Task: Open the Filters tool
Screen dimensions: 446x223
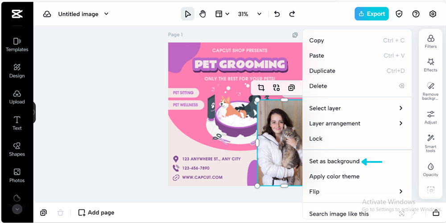Action: point(431,41)
